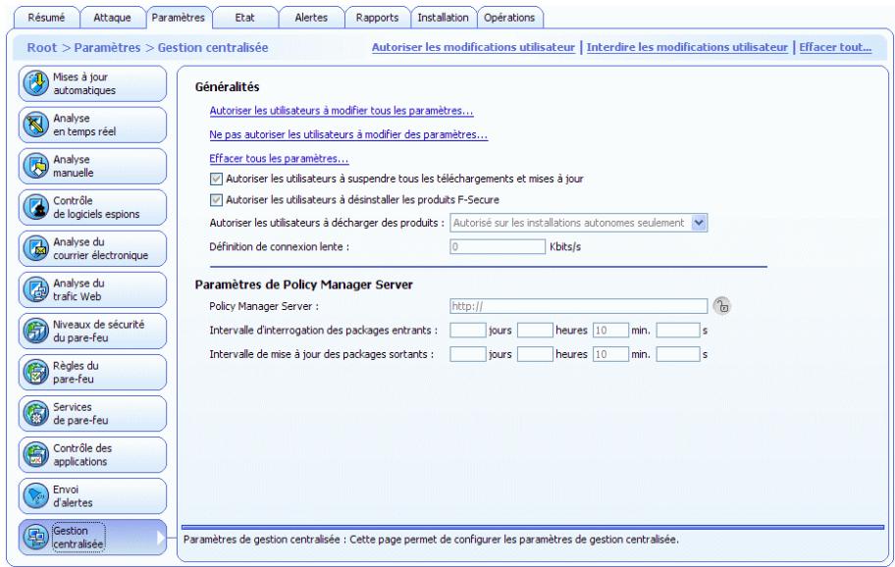Click the Règles du pare-feu icon
Screen dimensions: 895x567
(35, 372)
